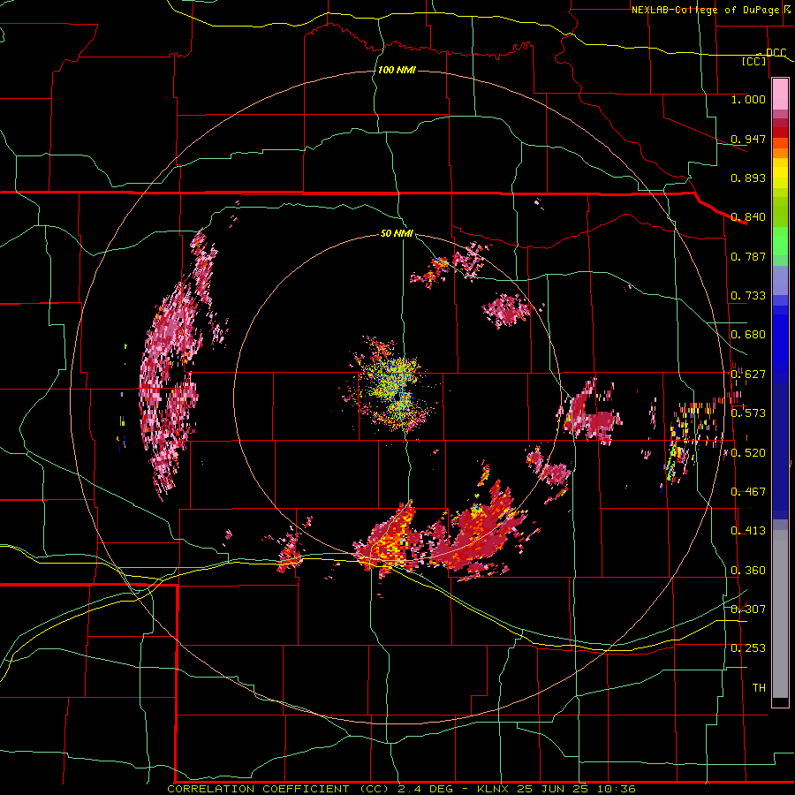The height and width of the screenshot is (795, 795).
Task: Select the 50 NMI range ring label
Action: [x=397, y=233]
